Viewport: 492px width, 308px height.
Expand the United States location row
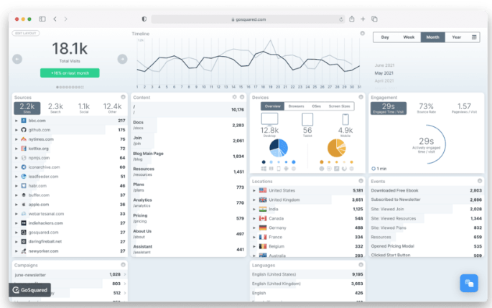(x=254, y=190)
